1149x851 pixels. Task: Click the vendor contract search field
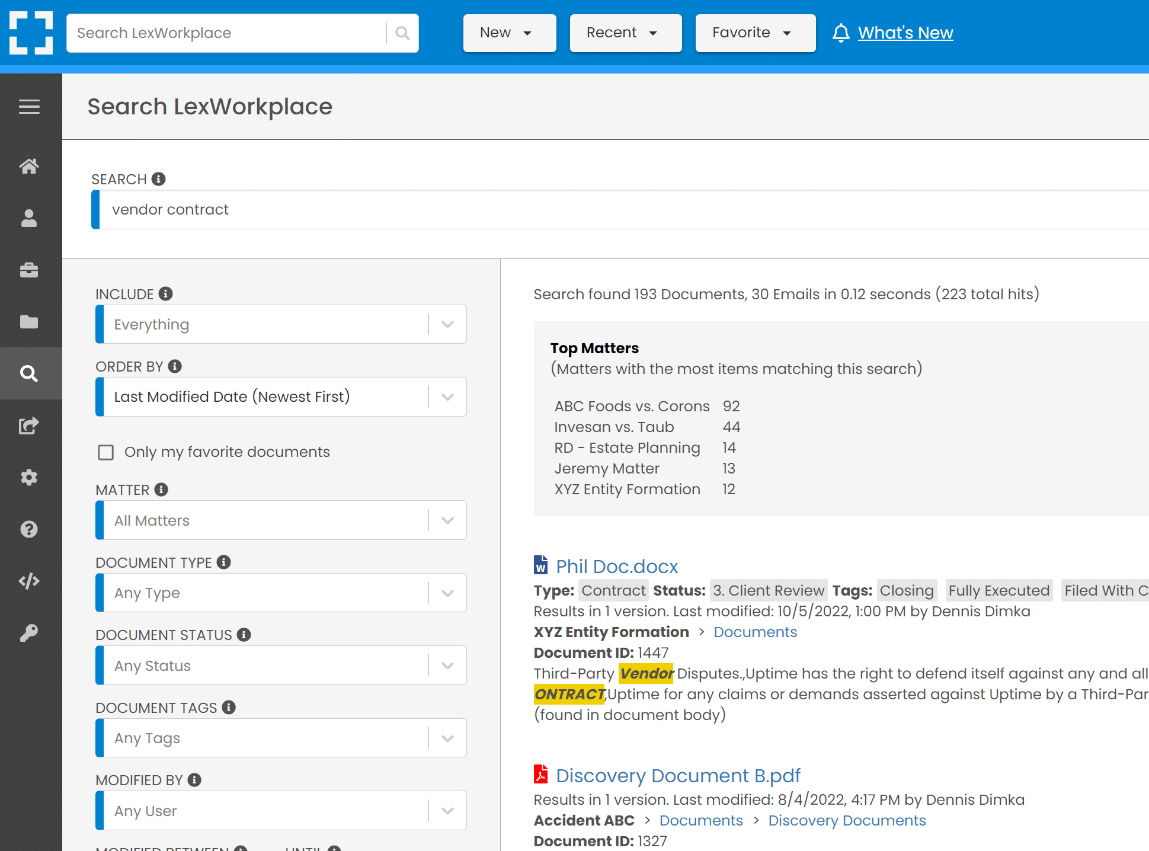click(620, 210)
